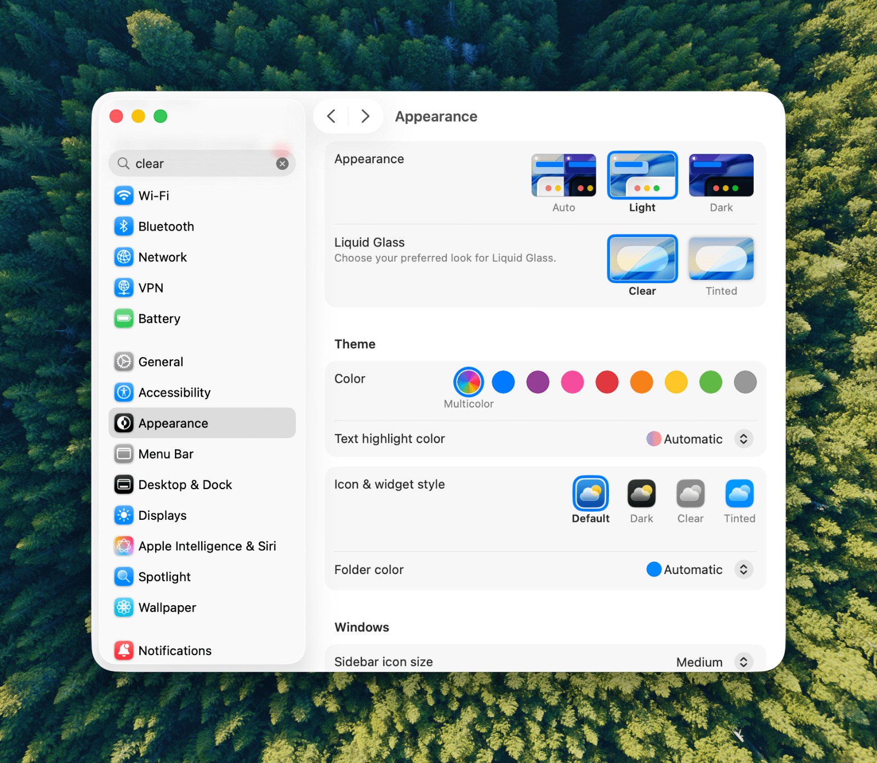Set Liquid Glass to Tinted
The width and height of the screenshot is (877, 763).
point(721,258)
